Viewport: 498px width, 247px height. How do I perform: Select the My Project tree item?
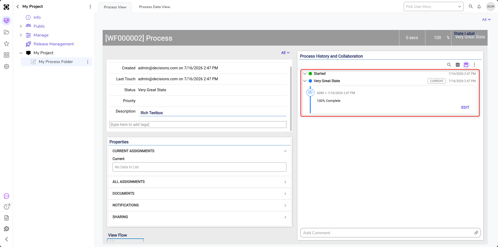[x=43, y=53]
